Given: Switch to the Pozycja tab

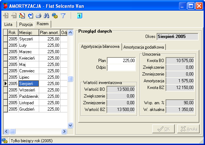Looking at the screenshot, I should click(x=26, y=24).
